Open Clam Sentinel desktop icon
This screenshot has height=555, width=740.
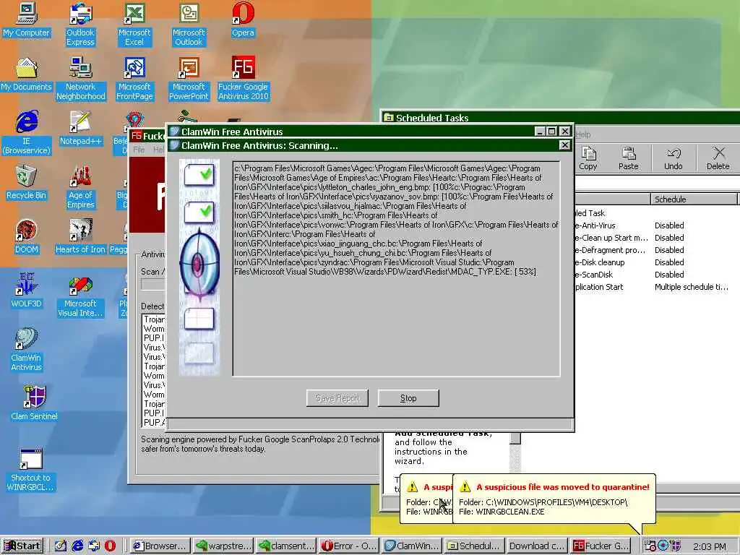(34, 403)
